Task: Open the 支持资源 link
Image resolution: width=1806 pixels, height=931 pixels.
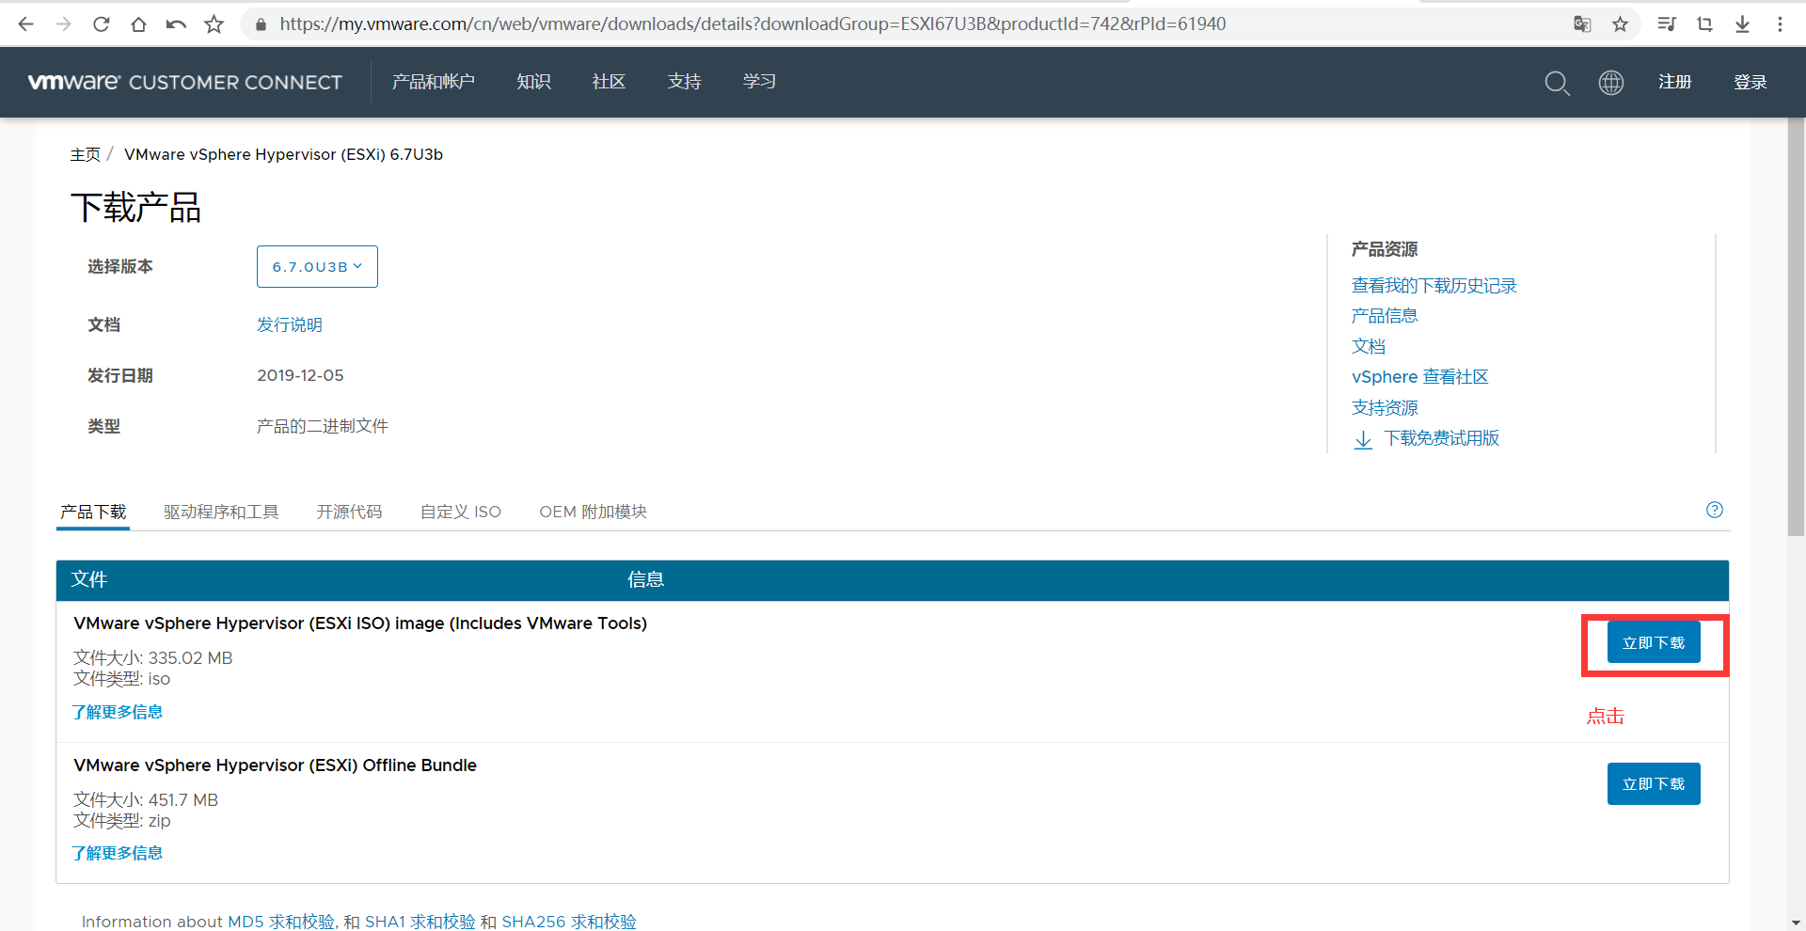Action: pos(1385,408)
